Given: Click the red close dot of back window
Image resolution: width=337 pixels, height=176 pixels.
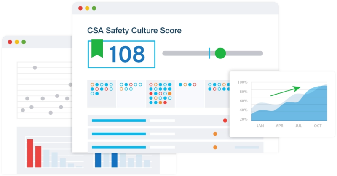Looking at the screenshot, I should pos(10,42).
